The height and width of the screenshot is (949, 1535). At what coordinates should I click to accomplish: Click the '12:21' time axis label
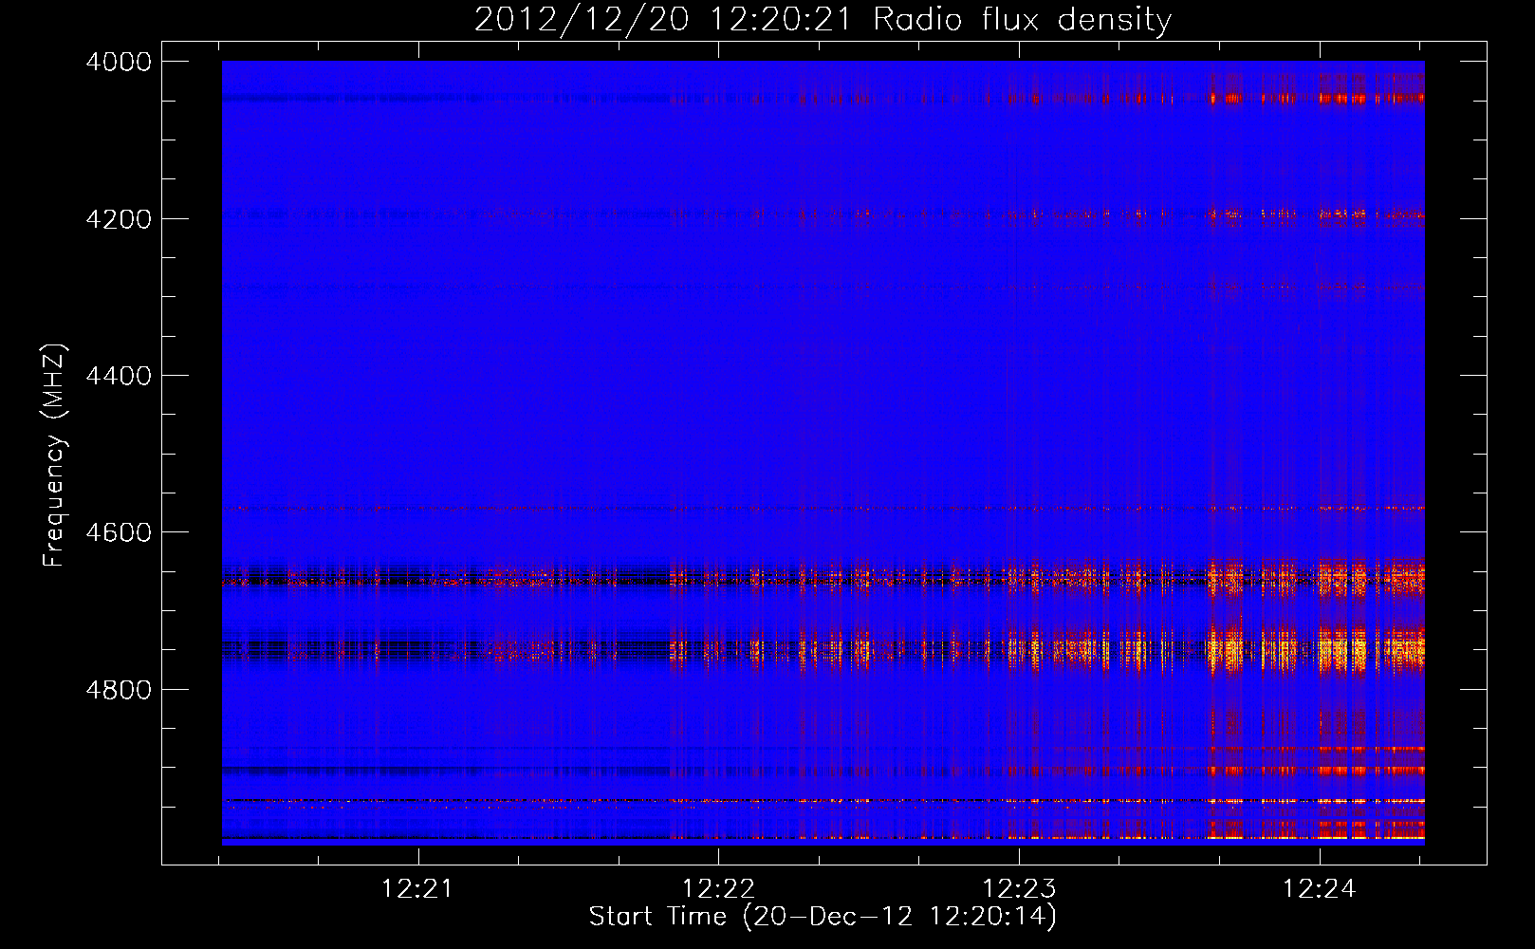417,889
